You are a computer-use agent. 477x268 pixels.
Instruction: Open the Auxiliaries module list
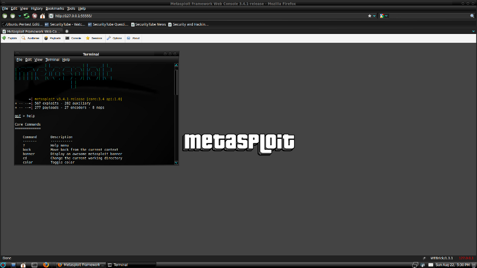tap(30, 38)
